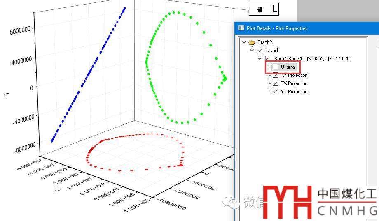
Task: Disable the YZ Projection checkbox
Action: point(276,92)
